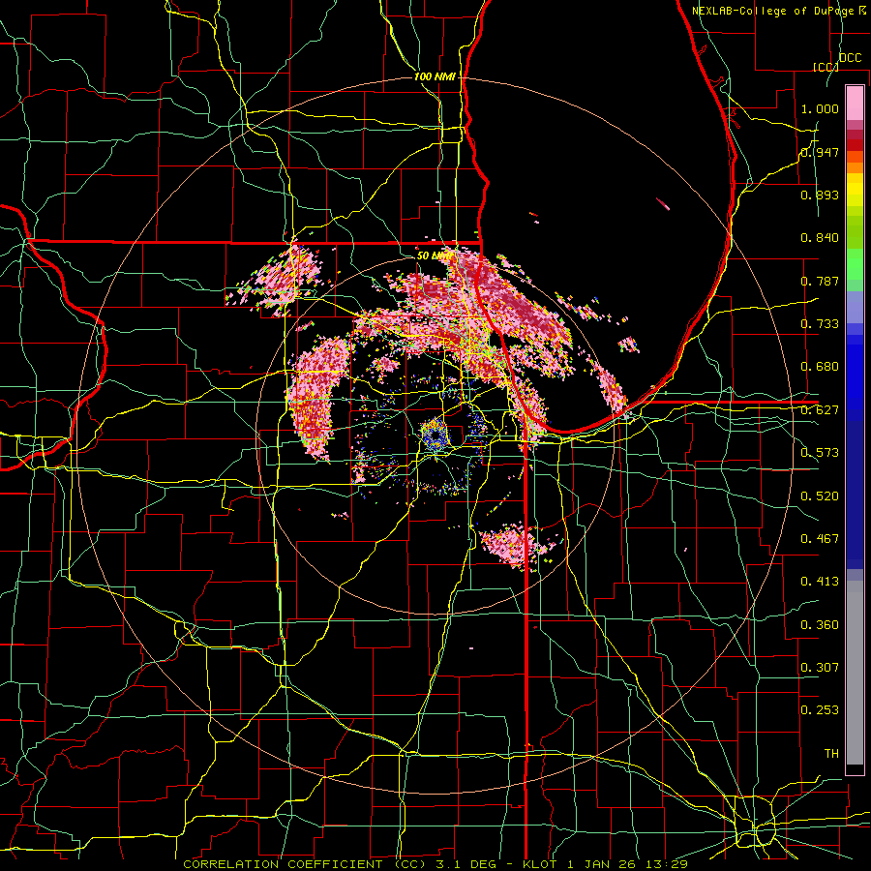Click the [CC] units label
The height and width of the screenshot is (871, 871).
(826, 67)
